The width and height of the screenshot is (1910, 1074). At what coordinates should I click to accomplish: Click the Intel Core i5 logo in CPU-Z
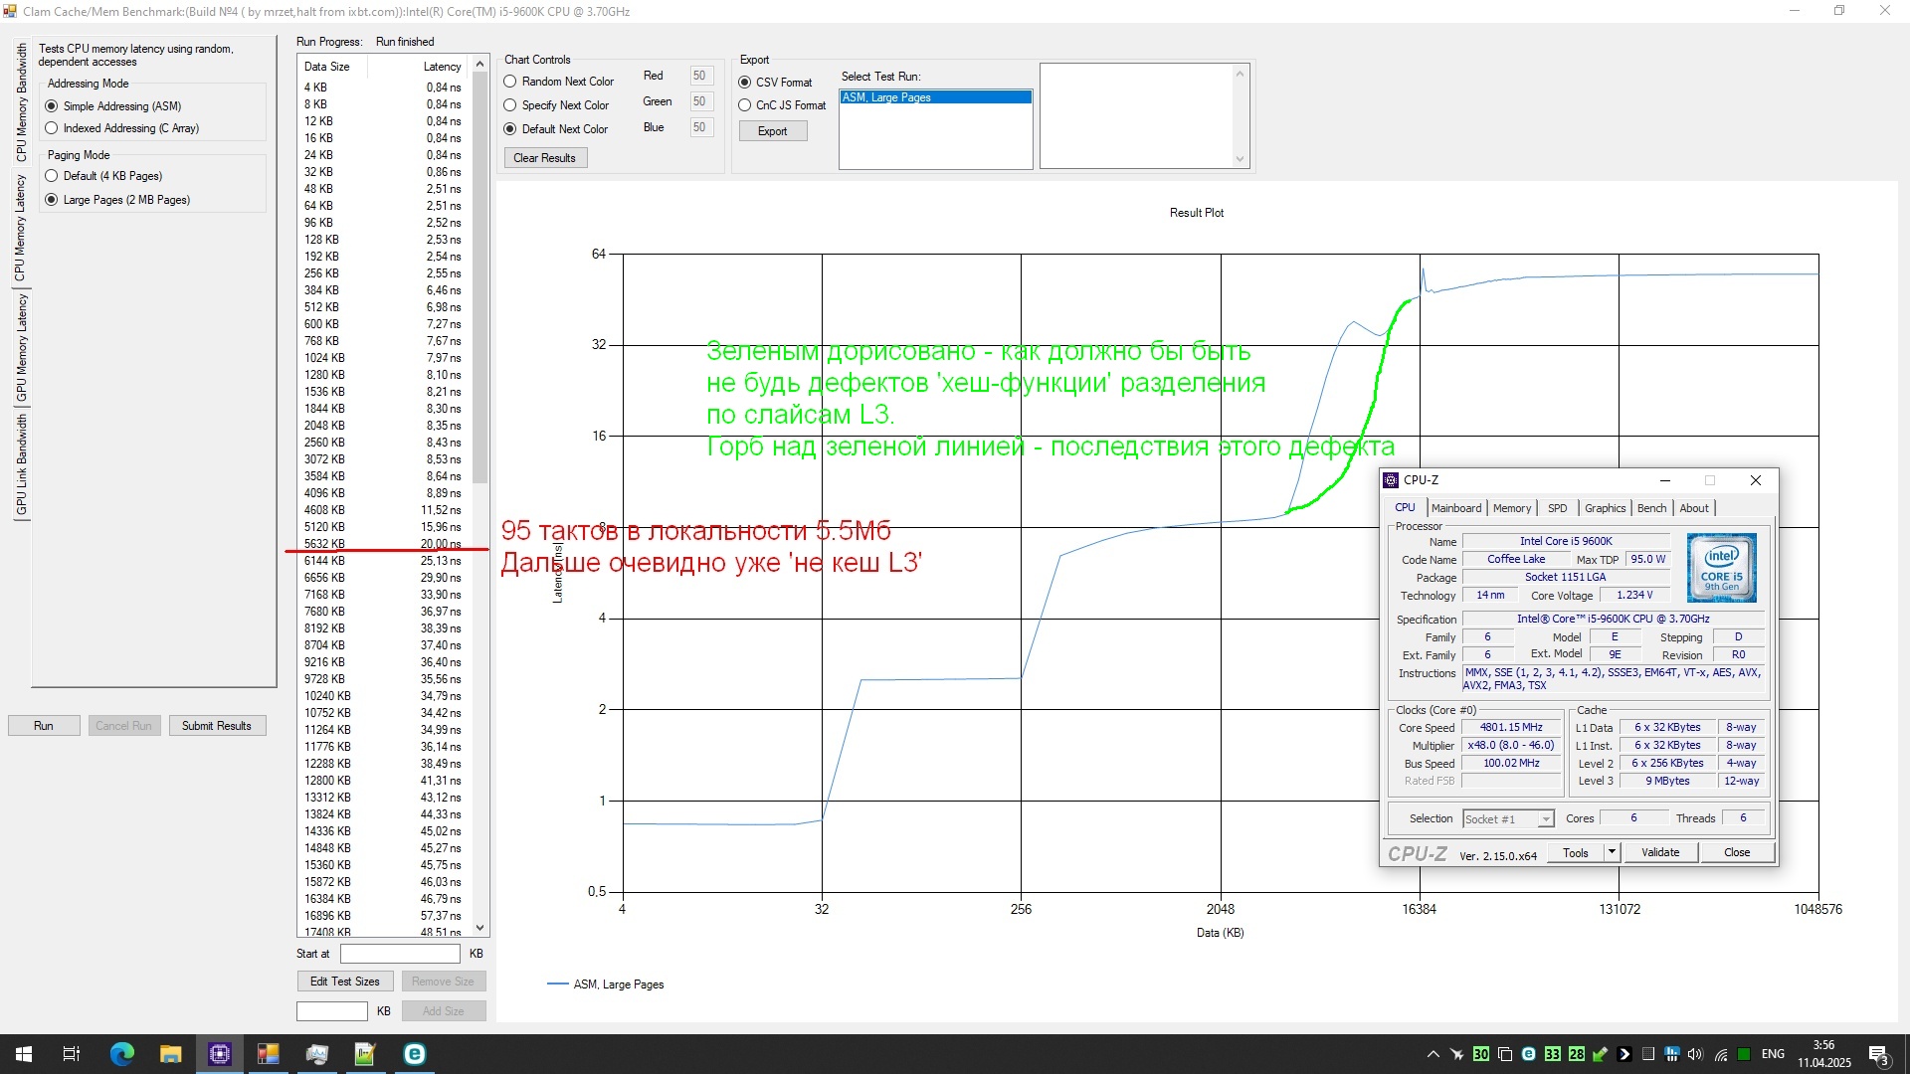click(1721, 568)
